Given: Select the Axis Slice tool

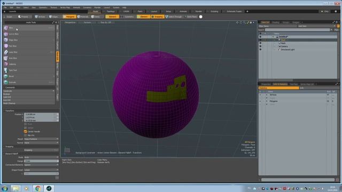Looking at the screenshot, I should (29, 58).
